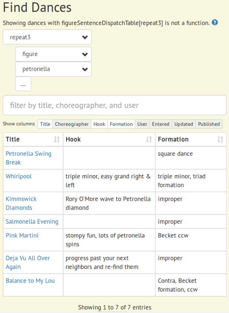Image resolution: width=229 pixels, height=313 pixels.
Task: Open the Petronella Swing Break dance
Action: click(28, 158)
